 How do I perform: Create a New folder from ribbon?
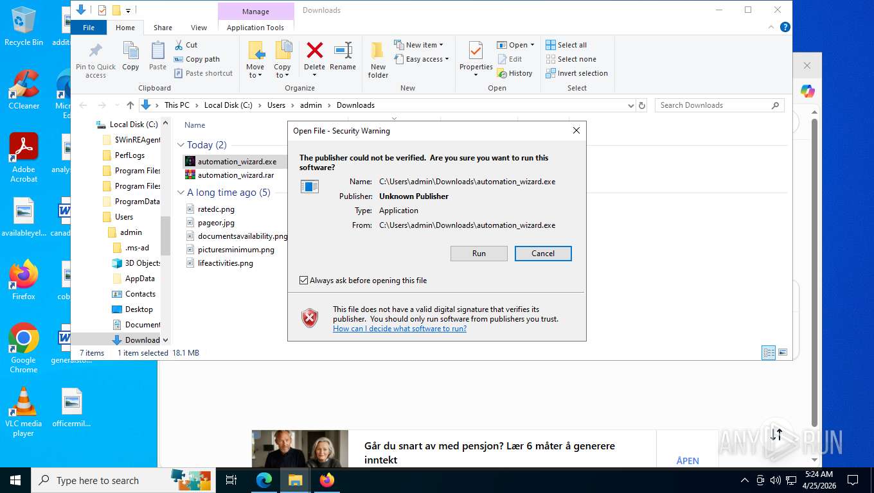tap(378, 59)
